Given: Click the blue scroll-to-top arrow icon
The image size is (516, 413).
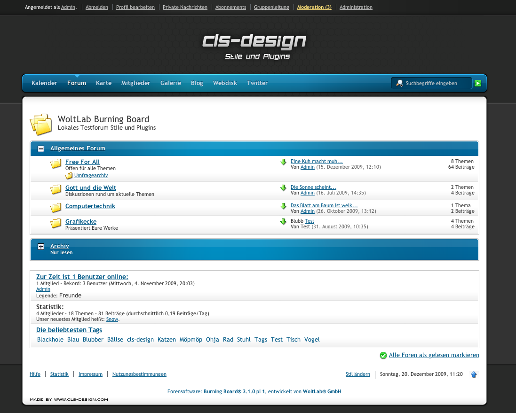Looking at the screenshot, I should tap(474, 374).
